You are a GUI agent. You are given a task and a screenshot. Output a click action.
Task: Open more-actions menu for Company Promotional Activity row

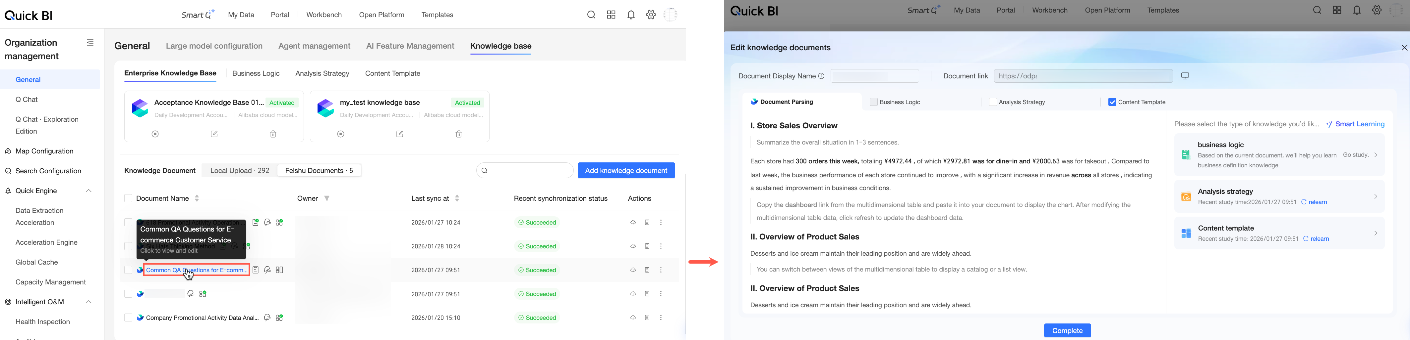661,318
